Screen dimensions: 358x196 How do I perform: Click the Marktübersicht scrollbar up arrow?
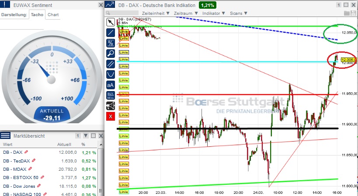101,144
